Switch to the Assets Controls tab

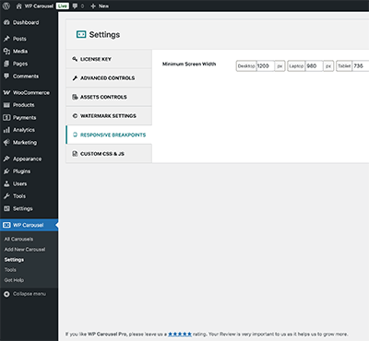click(109, 97)
